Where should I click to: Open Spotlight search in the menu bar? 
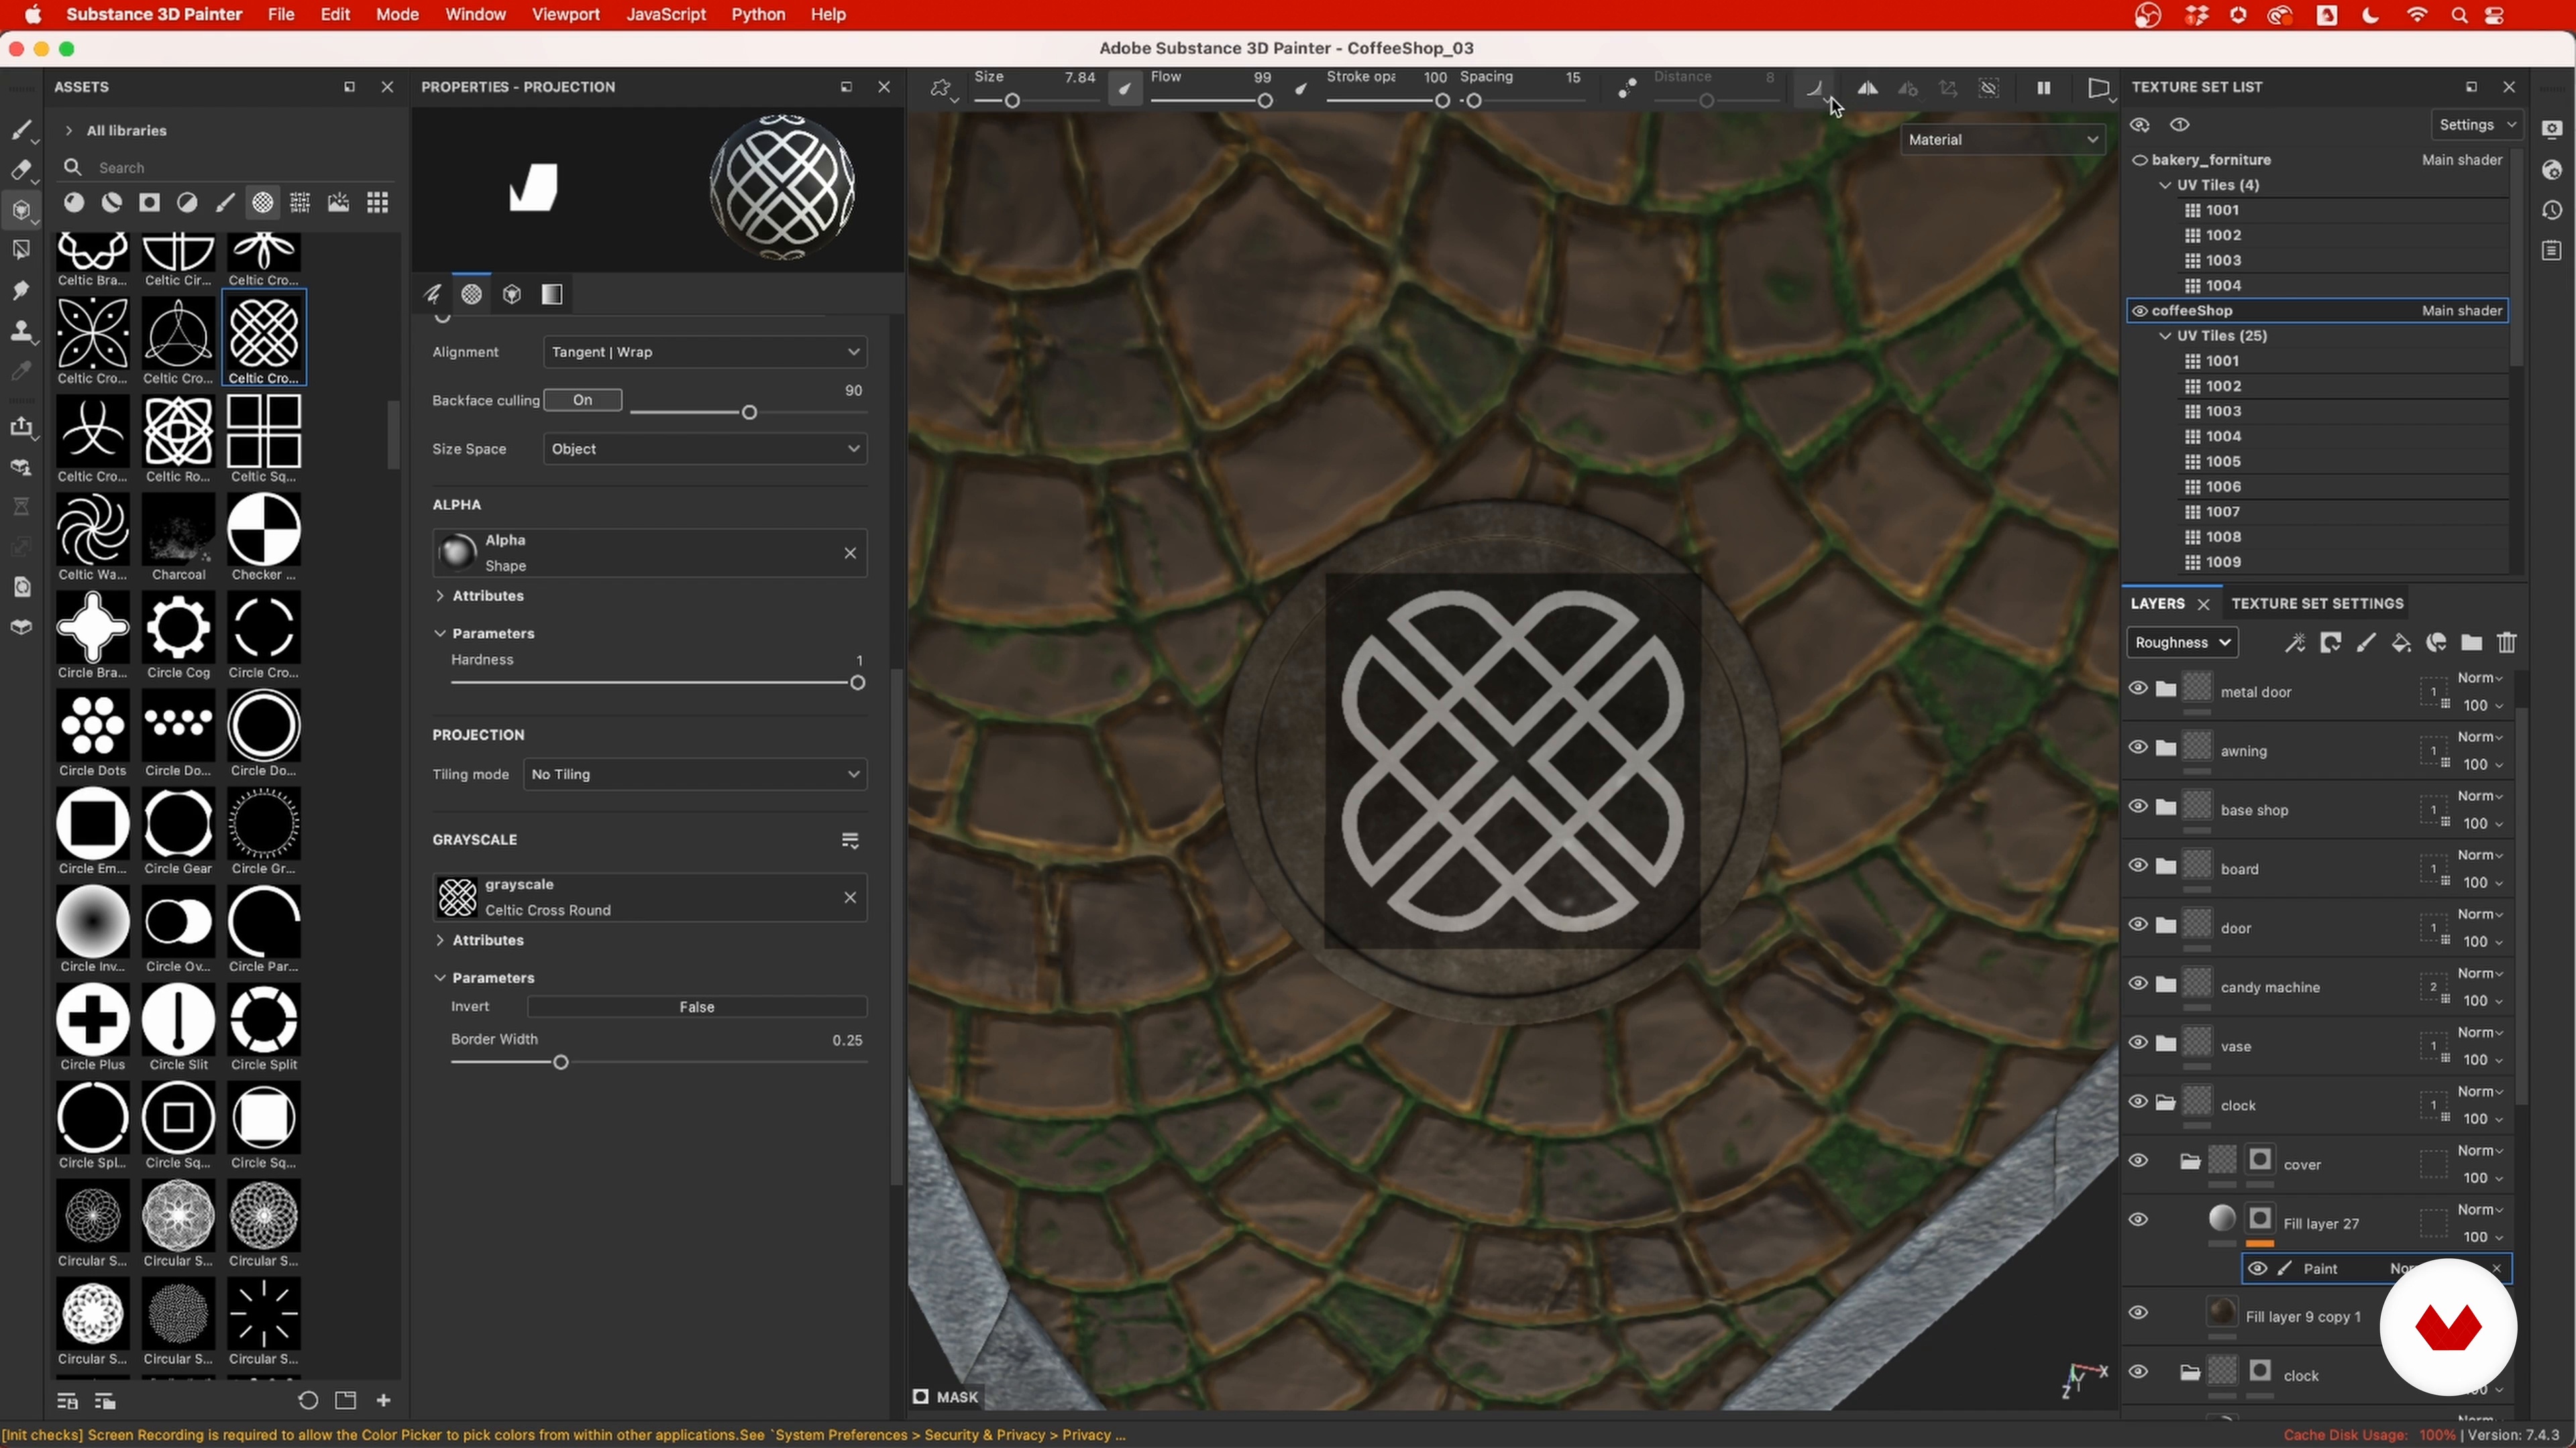pos(2459,15)
